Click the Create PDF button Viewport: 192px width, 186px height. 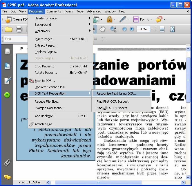(x=17, y=19)
